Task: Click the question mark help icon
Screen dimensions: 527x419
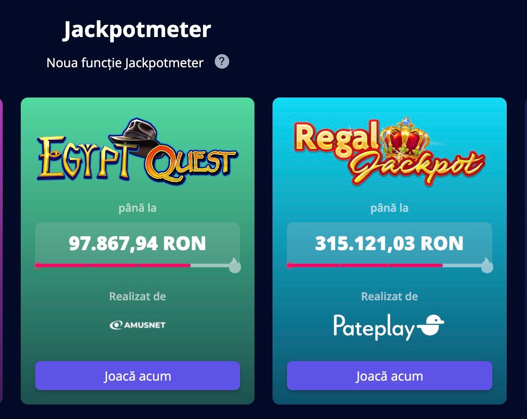Action: click(x=222, y=61)
